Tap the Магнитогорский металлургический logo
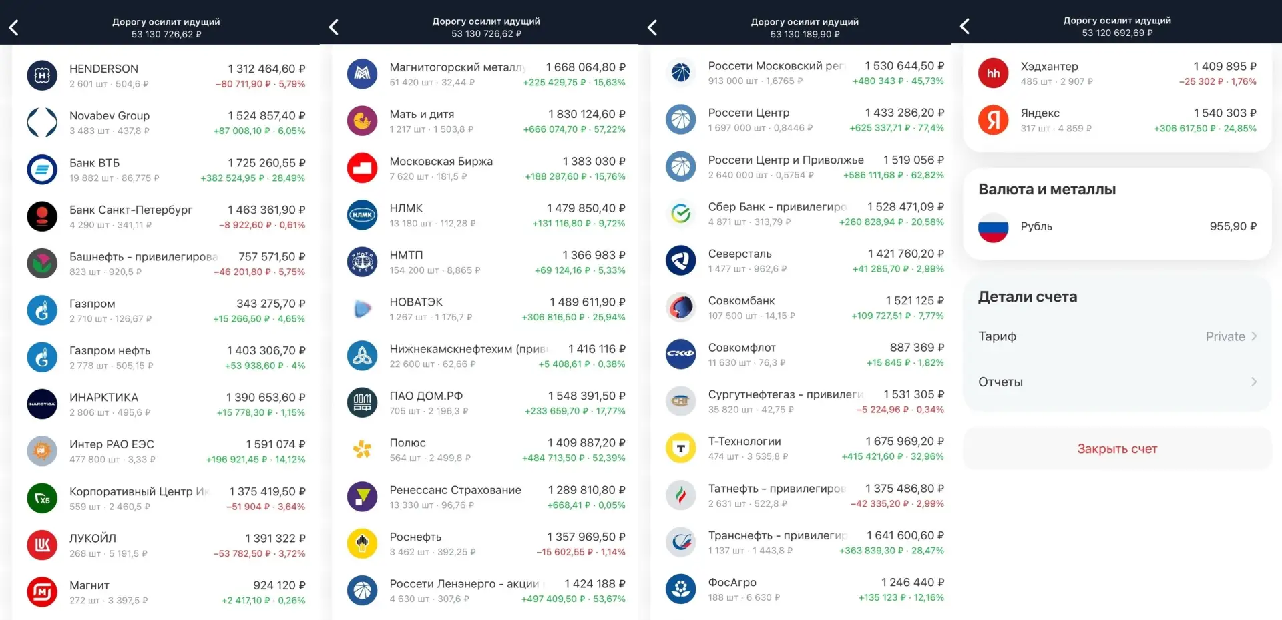Screen dimensions: 1282x620 click(x=362, y=74)
